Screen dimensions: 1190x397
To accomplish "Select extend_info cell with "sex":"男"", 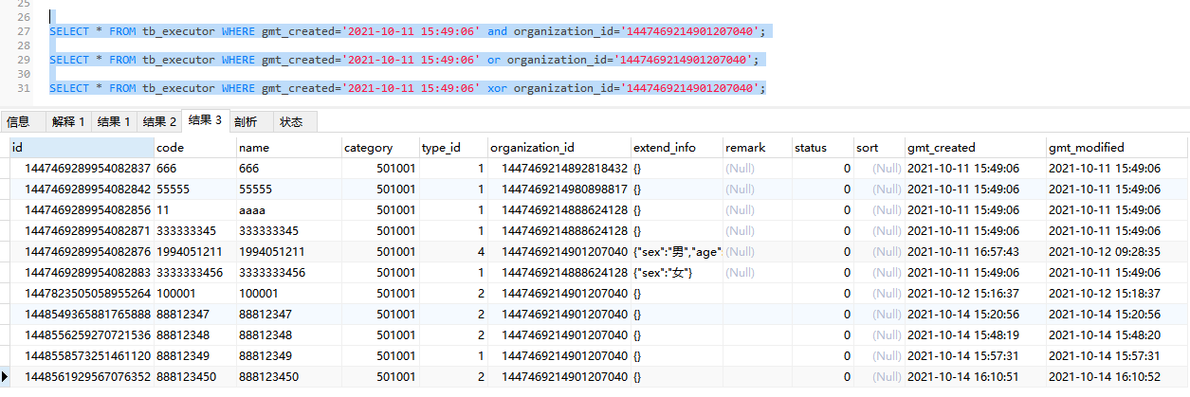I will pos(676,251).
